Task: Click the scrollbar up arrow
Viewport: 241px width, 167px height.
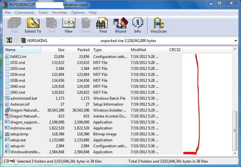Action: coord(235,49)
